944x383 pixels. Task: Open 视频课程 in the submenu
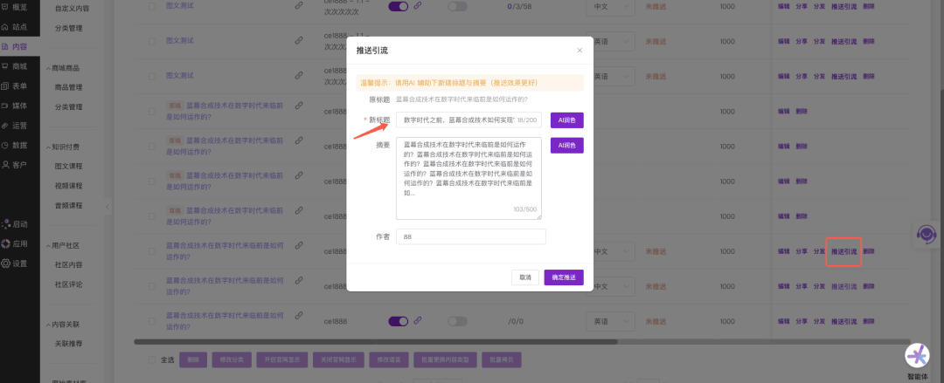[x=68, y=186]
